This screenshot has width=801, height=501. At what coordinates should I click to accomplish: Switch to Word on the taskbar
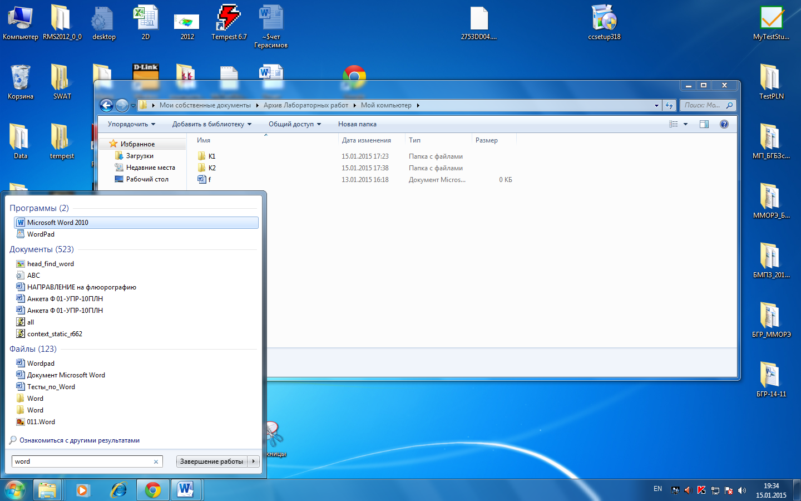pos(186,490)
